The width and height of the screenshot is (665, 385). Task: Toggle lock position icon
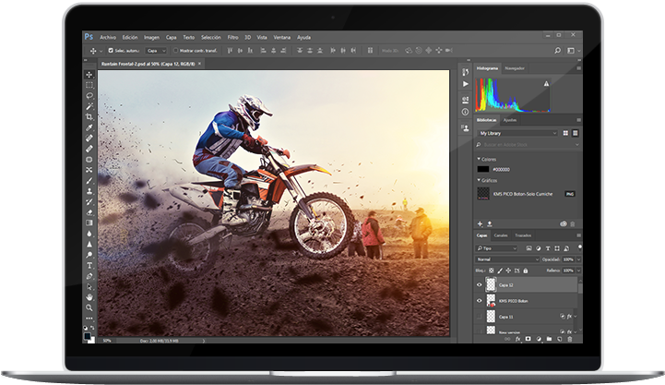(508, 271)
